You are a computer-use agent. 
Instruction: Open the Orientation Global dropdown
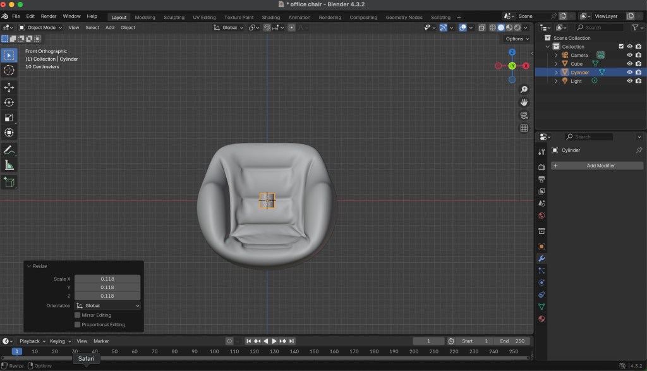coord(107,306)
